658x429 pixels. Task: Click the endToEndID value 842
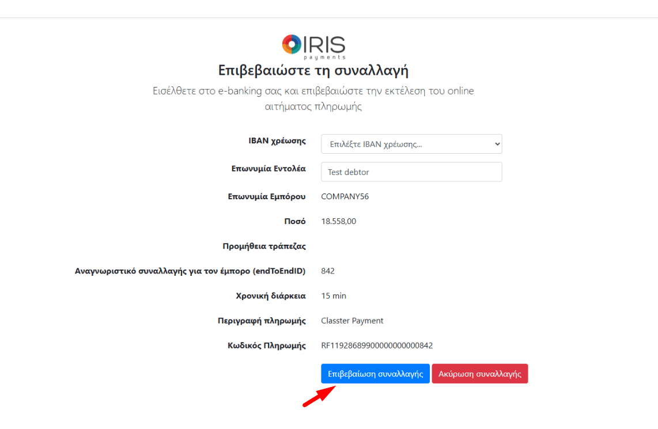pos(328,271)
